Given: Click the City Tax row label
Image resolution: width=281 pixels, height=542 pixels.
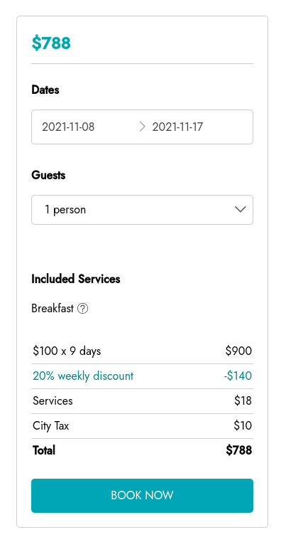Looking at the screenshot, I should [51, 425].
